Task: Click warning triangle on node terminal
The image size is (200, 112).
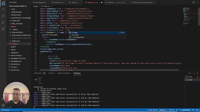Action: tap(197, 77)
